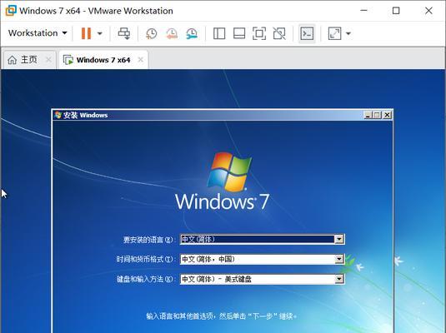Click the 安装 Windows dialog title icon
Screen dimensions: 446x333
click(58, 115)
